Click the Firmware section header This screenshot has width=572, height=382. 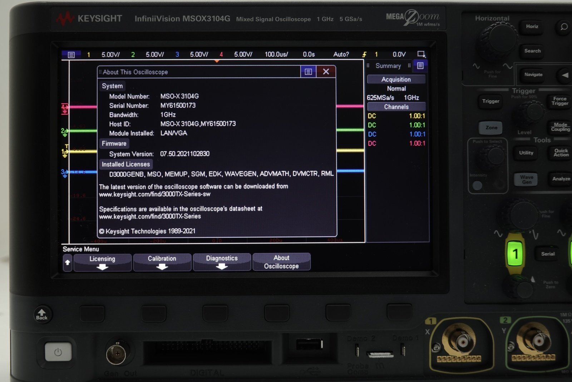(114, 144)
